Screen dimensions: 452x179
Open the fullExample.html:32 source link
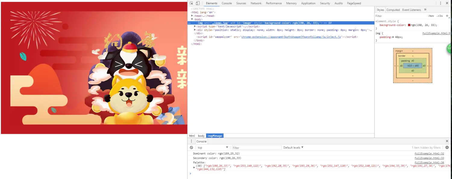click(x=429, y=154)
